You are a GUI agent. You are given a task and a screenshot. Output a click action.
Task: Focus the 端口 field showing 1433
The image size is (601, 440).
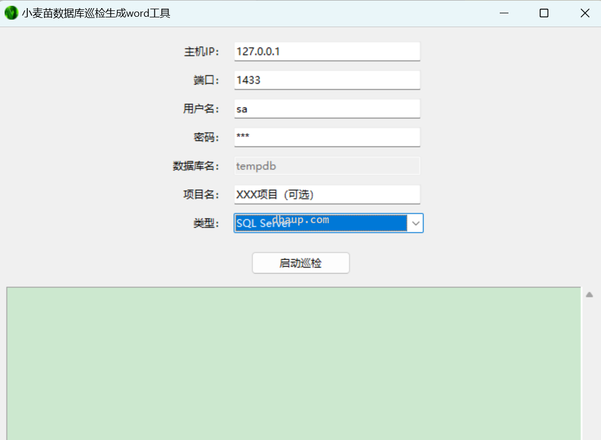327,80
